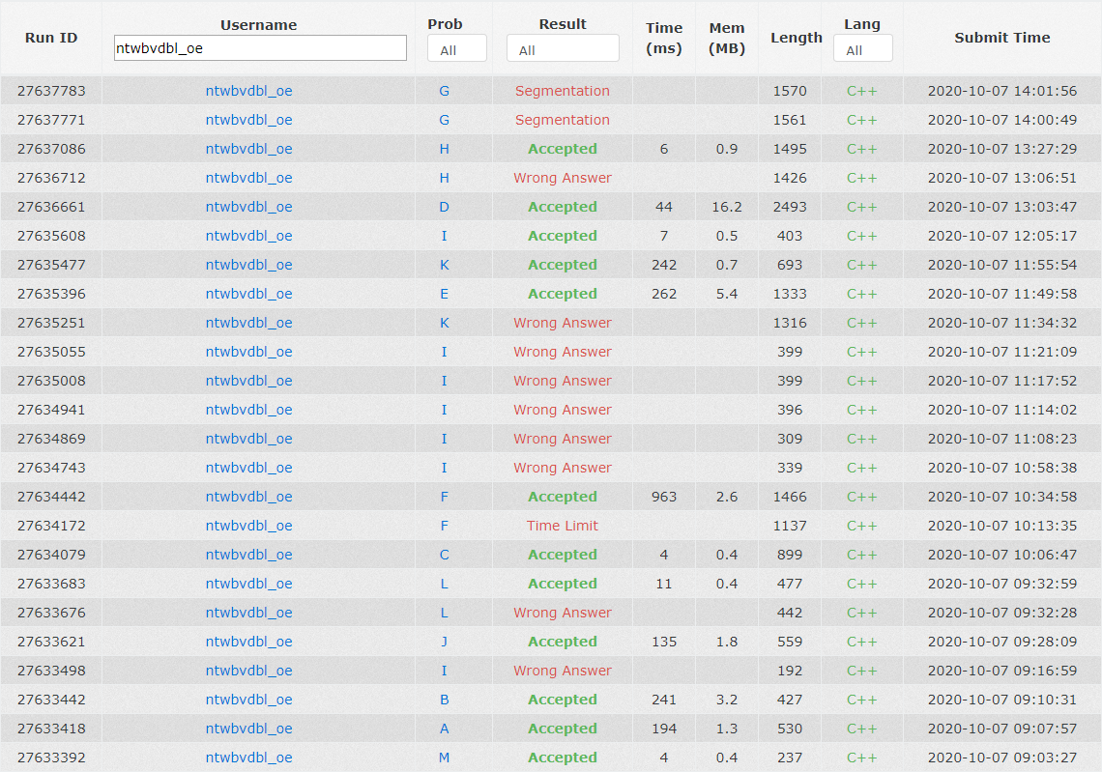The width and height of the screenshot is (1102, 772).
Task: Open problem A link in run 27633418
Action: 444,729
